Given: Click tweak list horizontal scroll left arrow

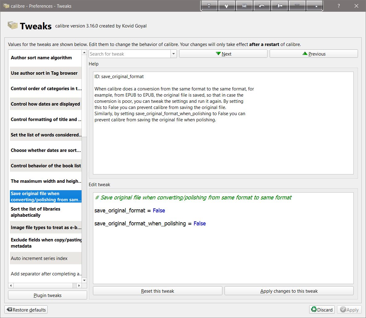Looking at the screenshot, I should 11,285.
